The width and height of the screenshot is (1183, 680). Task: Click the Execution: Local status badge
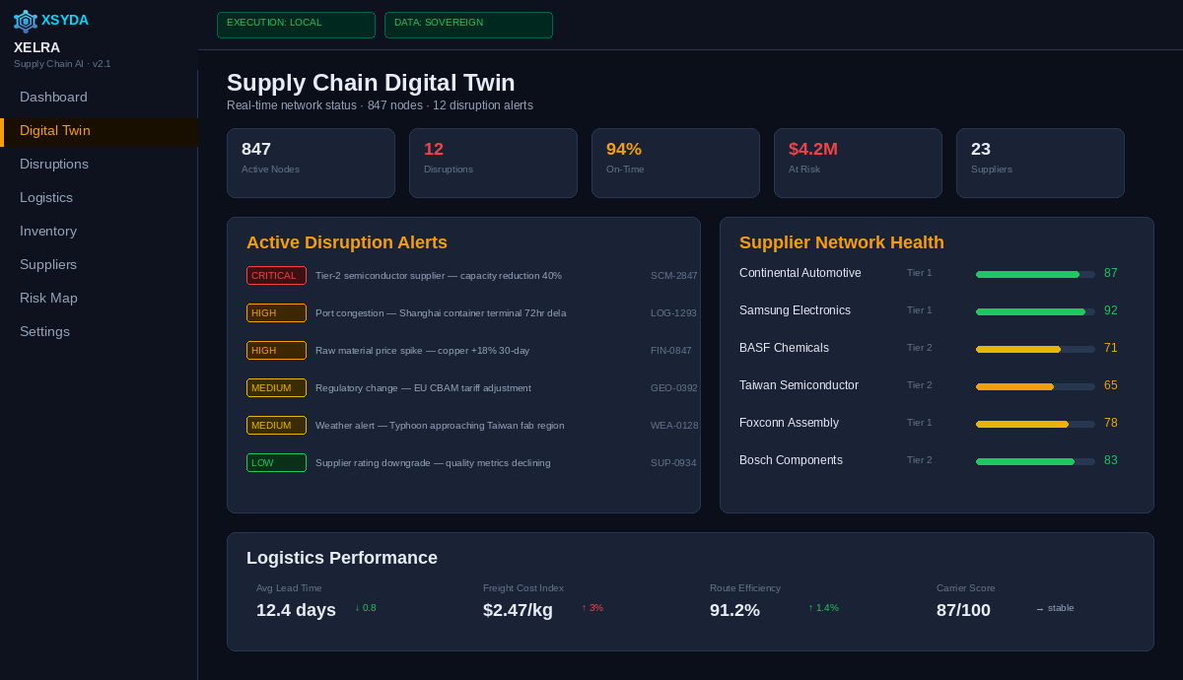(x=296, y=25)
